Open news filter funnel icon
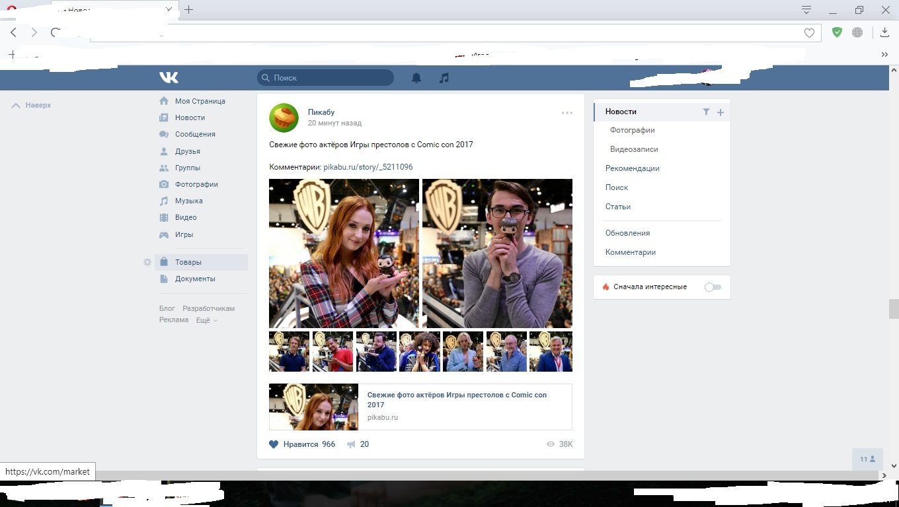 pyautogui.click(x=706, y=112)
